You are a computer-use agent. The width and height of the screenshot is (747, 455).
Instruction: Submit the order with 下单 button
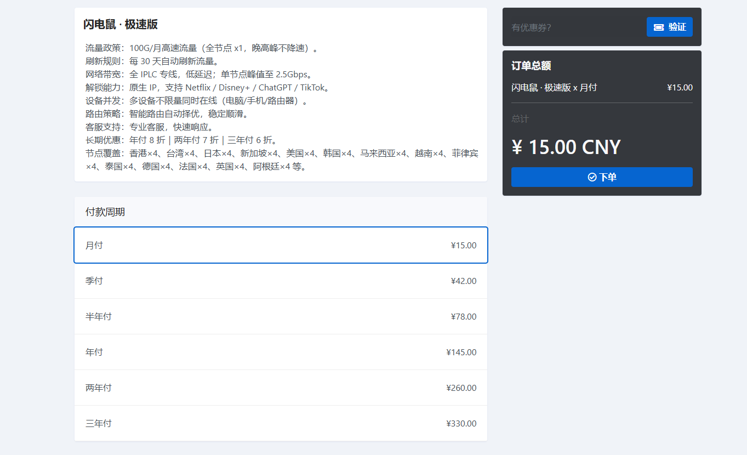(602, 177)
